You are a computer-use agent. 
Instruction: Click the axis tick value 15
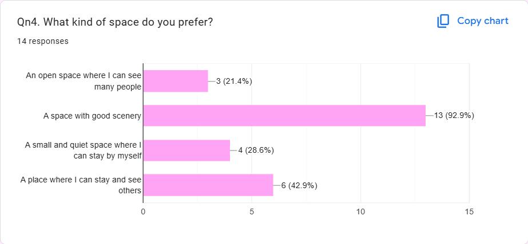click(469, 212)
